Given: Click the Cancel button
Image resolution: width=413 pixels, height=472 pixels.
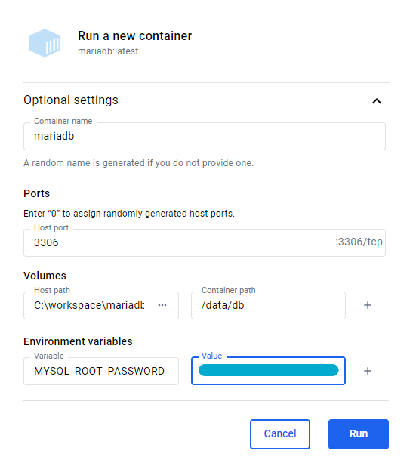Looking at the screenshot, I should point(280,434).
